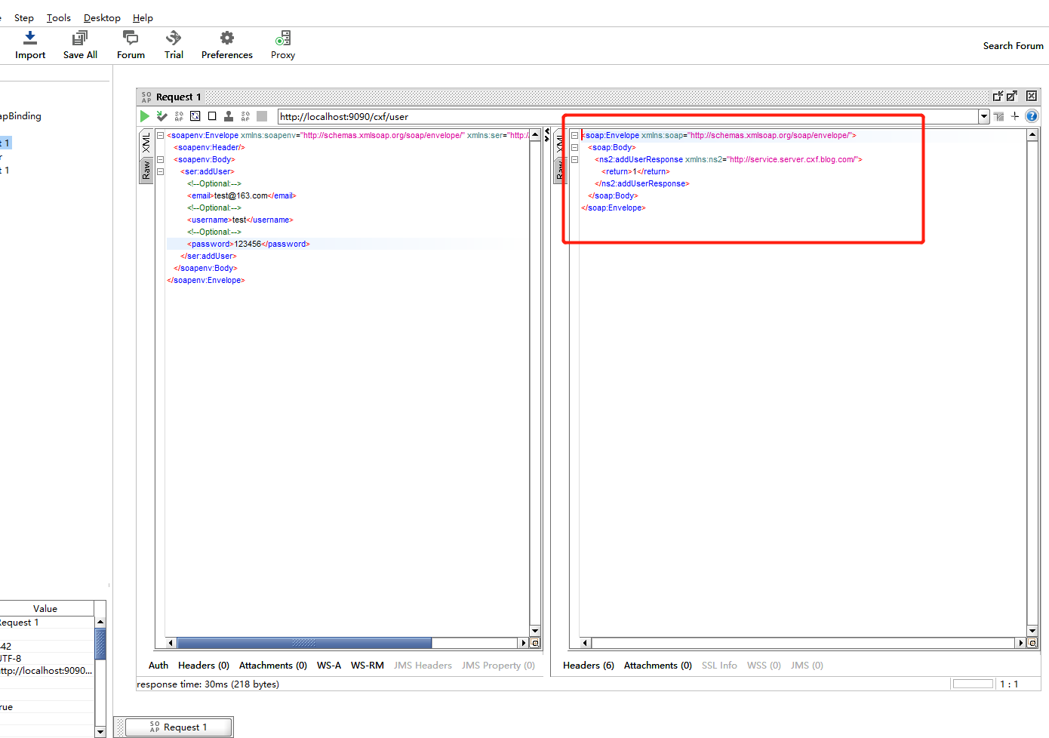Click the recreate request refresh icon

click(x=195, y=116)
